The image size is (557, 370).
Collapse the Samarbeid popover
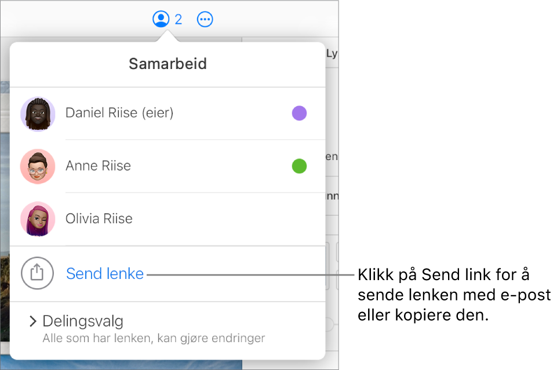pyautogui.click(x=168, y=64)
